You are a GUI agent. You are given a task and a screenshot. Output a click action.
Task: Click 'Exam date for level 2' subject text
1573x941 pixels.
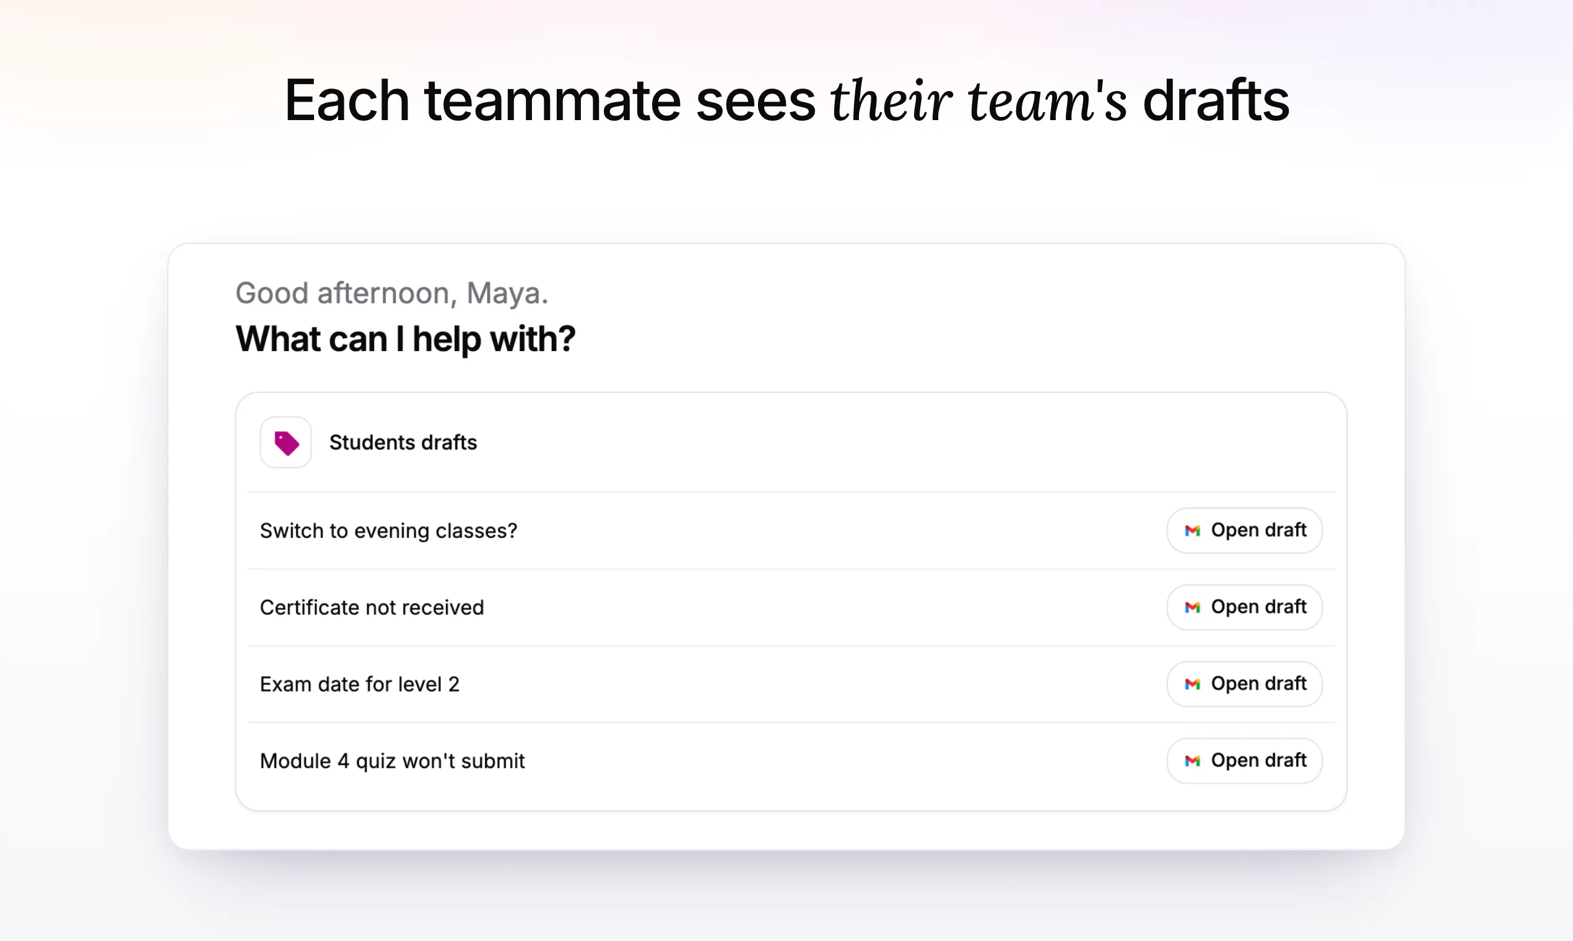360,684
